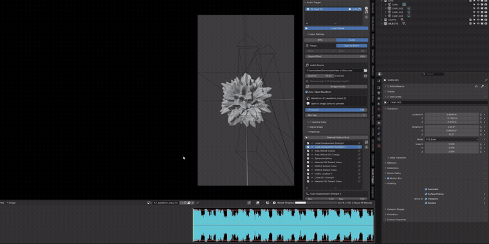The image size is (489, 244).
Task: Toggle the Selectable checkbox under Visibility
Action: pos(426,189)
